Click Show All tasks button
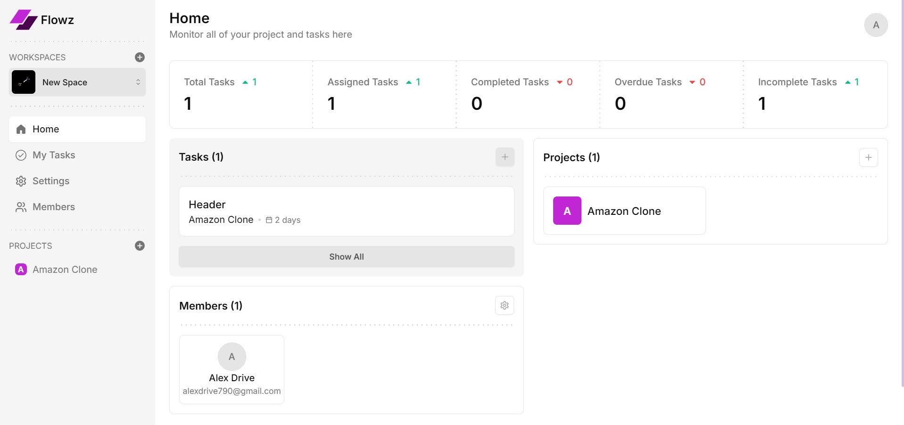 coord(346,257)
